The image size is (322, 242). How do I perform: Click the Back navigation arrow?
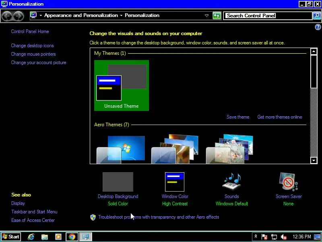(x=7, y=16)
